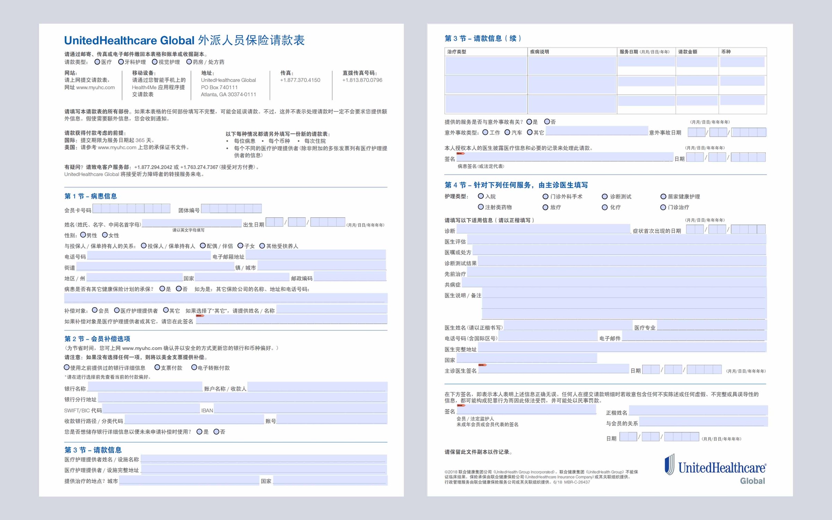Click the first row 治疗类型 cell
The image size is (832, 520).
click(486, 66)
